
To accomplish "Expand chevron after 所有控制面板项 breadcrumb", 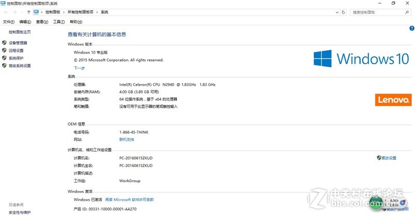I will [97, 12].
